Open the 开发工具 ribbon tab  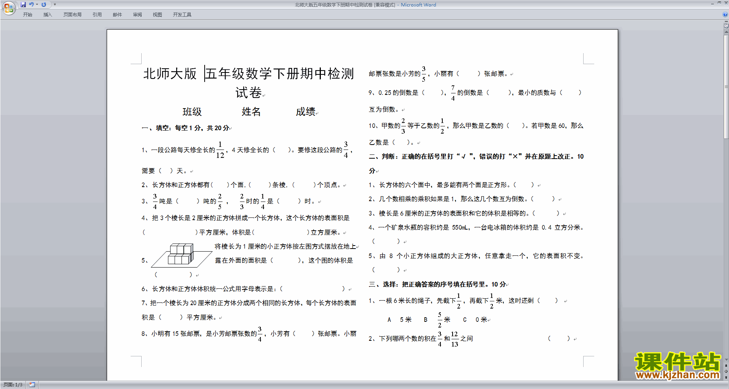182,15
